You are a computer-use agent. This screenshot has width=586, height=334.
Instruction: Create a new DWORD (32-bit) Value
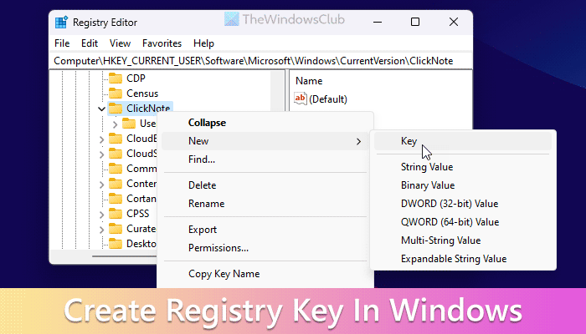click(x=463, y=204)
